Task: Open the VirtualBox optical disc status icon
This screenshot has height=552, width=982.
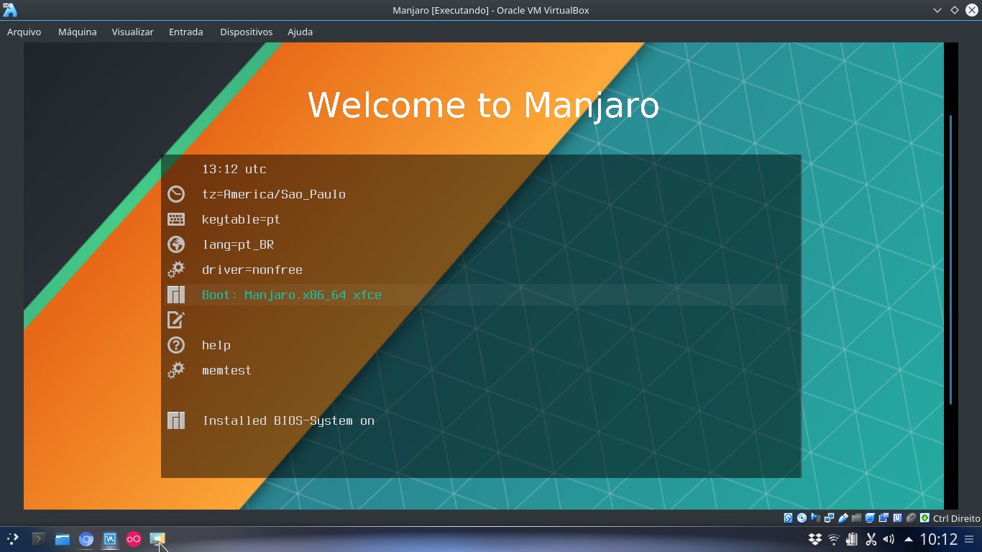Action: [800, 517]
